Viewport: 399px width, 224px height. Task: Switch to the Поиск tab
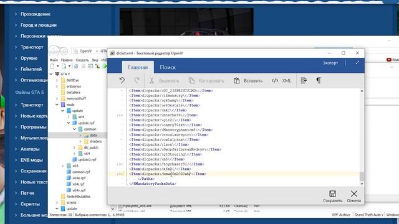tap(168, 67)
